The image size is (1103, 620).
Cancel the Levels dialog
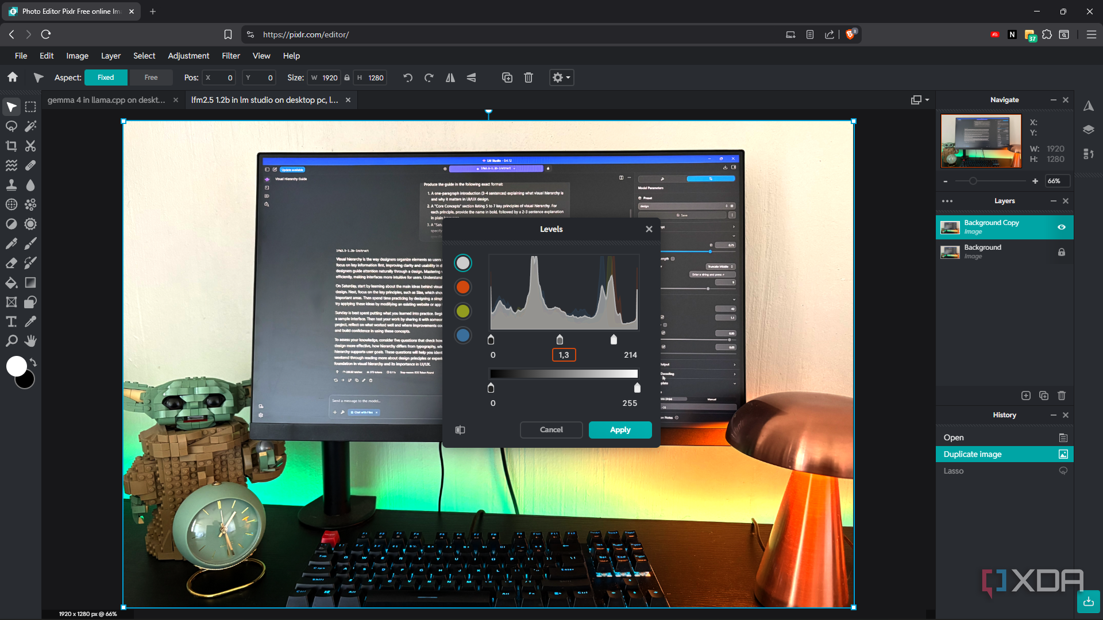click(x=551, y=430)
